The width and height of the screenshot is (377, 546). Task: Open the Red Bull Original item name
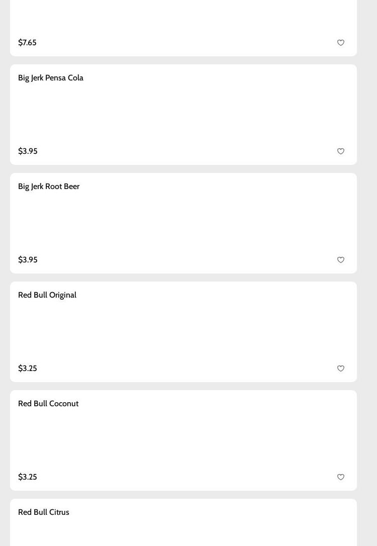[47, 295]
